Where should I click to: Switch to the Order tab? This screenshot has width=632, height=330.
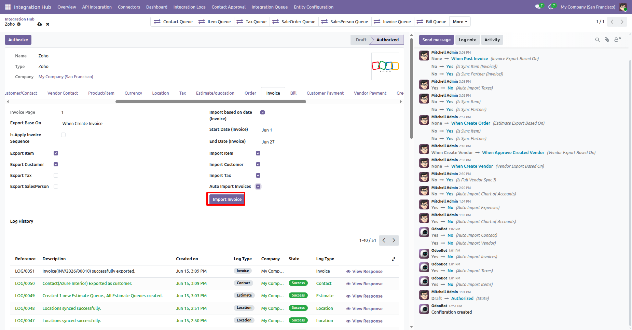click(x=250, y=93)
